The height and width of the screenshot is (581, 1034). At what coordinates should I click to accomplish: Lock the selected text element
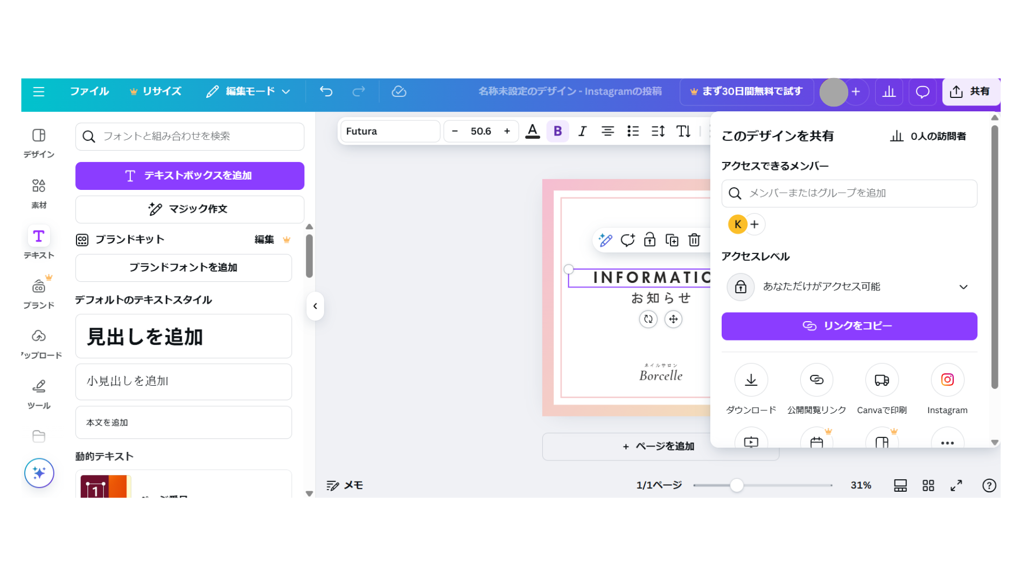tap(649, 240)
